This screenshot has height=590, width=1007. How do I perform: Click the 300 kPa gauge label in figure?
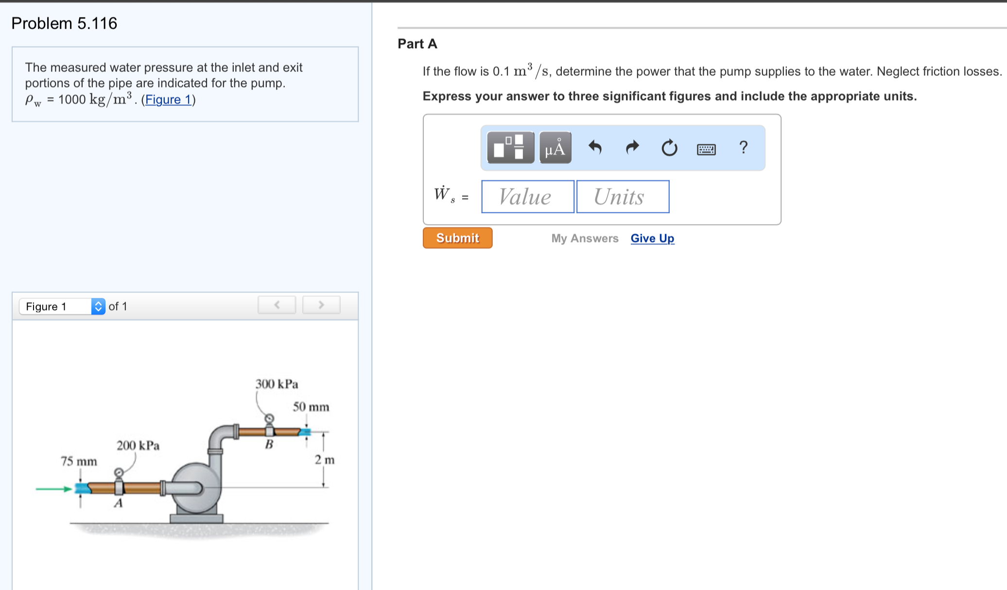point(277,384)
